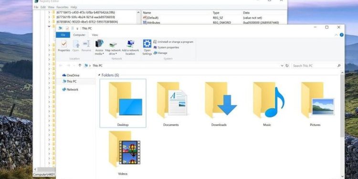Open Registry Editor Edit menu

43,7
